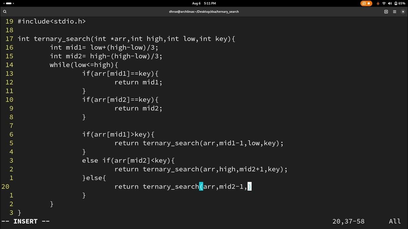Viewport: 408px width, 229px height.
Task: Click the incomplete call with arr,mid2-1,
Action: 183,186
